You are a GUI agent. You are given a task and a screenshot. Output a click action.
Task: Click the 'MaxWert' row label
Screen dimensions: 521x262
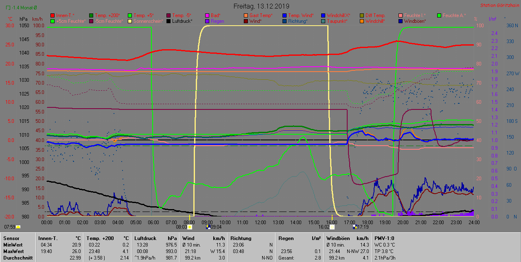click(x=13, y=251)
